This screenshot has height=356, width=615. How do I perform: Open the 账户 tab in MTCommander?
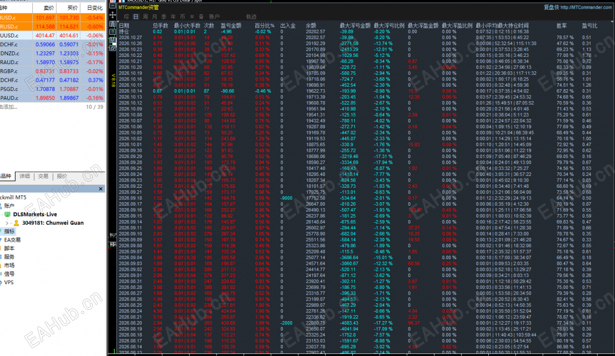214,16
